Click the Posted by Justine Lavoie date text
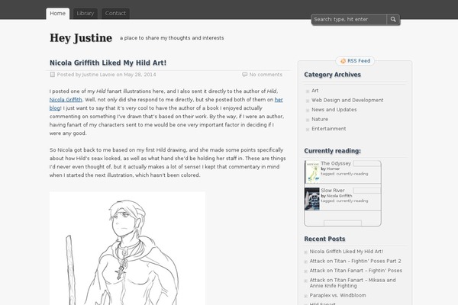Image resolution: width=458 pixels, height=305 pixels. coord(106,75)
